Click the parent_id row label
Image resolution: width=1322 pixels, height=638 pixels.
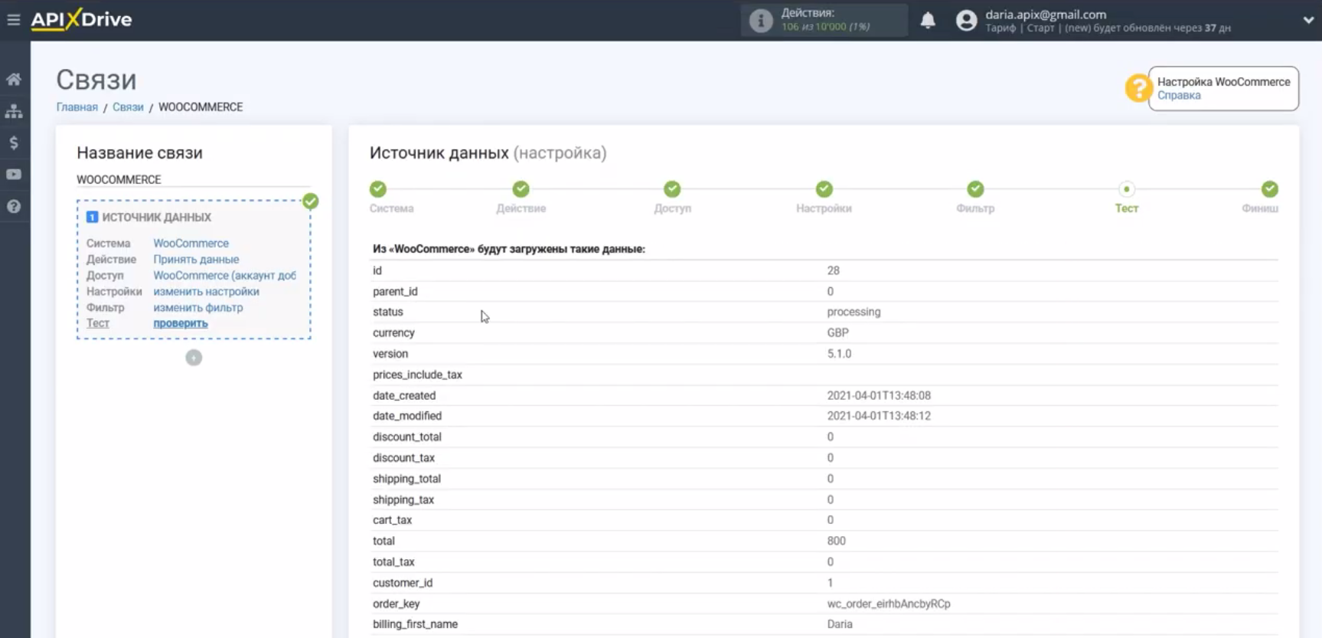(395, 291)
